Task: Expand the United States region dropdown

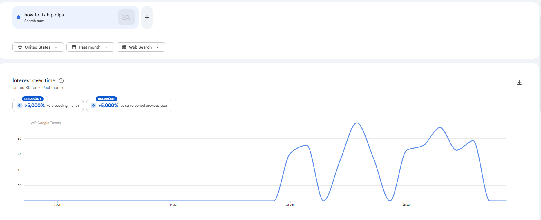Action: coord(38,47)
